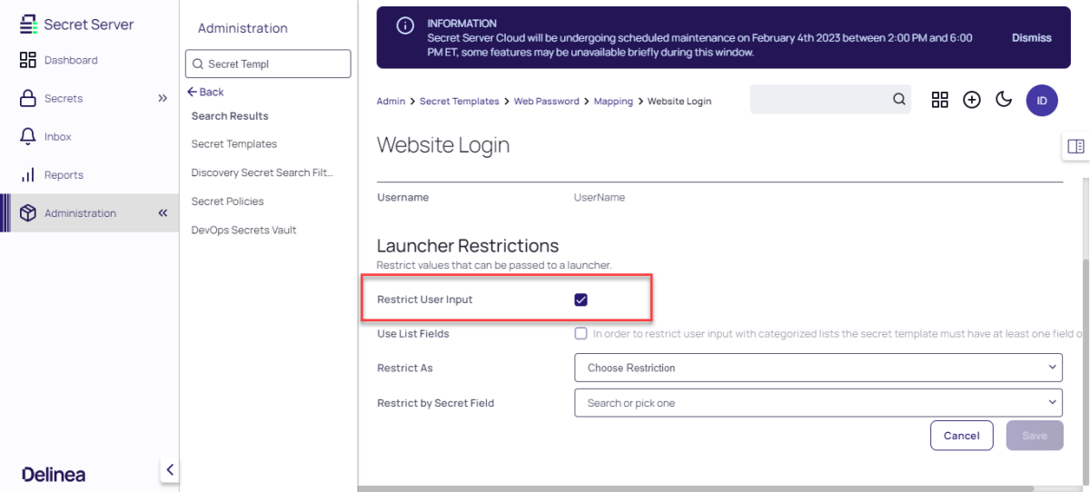This screenshot has width=1090, height=492.
Task: Dismiss the maintenance information banner
Action: pos(1031,38)
